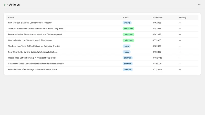205x115 pixels.
Task: Click scheduled date 8/8/2026
Action: tap(157, 46)
